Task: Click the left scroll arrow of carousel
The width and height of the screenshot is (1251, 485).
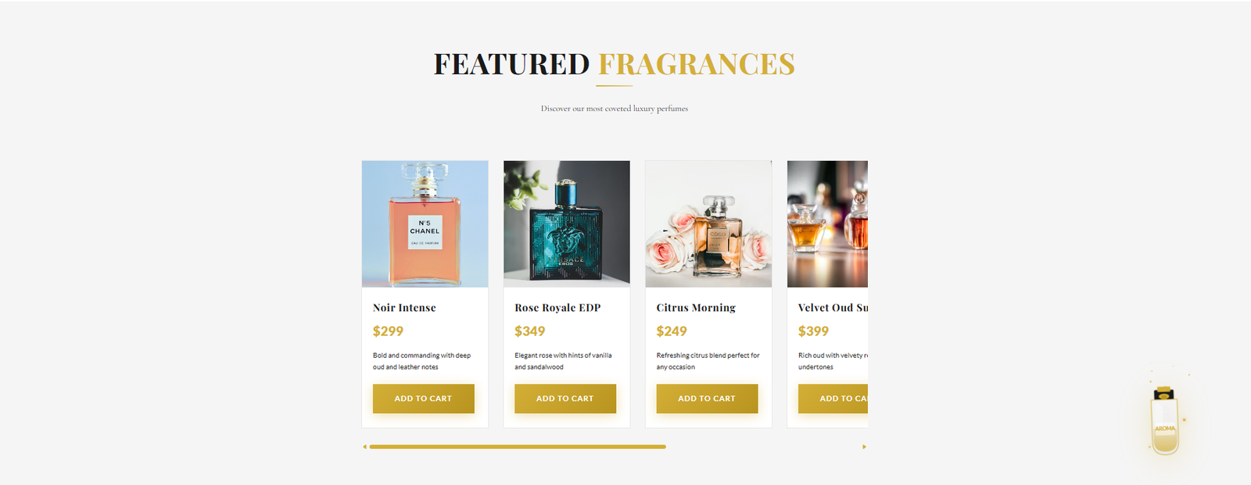Action: coord(364,447)
